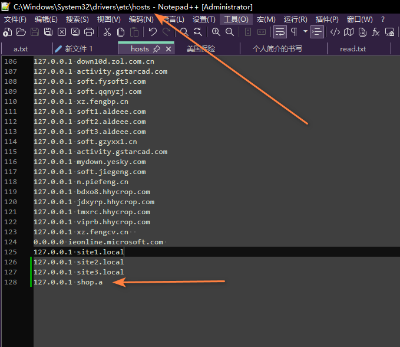Click the line containing shop.a
Image resolution: width=400 pixels, height=347 pixels.
coord(90,283)
